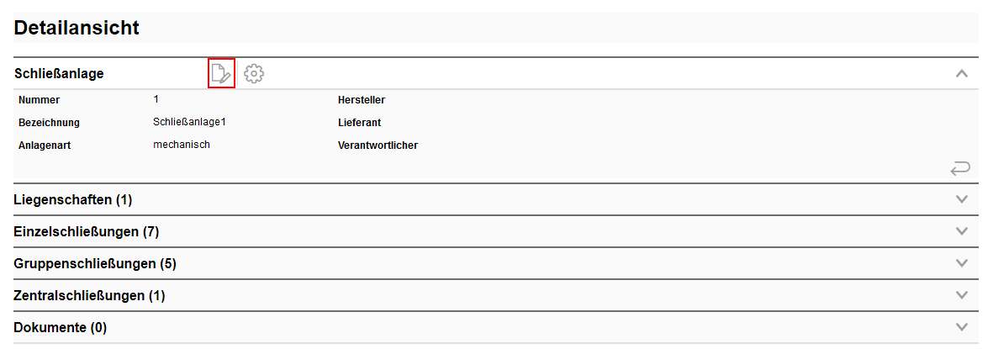Click the Schließanlage section header title
This screenshot has height=349, width=993.
tap(59, 74)
